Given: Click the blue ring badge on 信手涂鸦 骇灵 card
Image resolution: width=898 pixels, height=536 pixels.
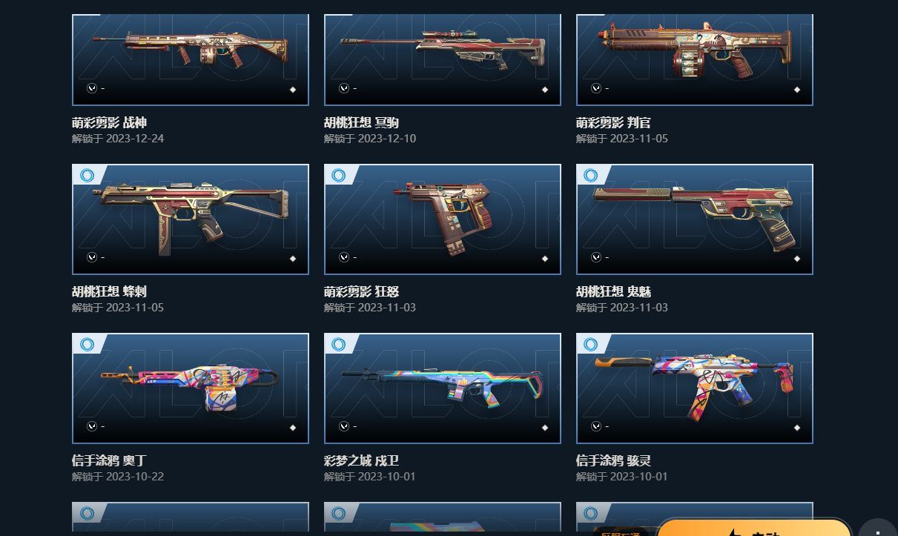Looking at the screenshot, I should [591, 345].
